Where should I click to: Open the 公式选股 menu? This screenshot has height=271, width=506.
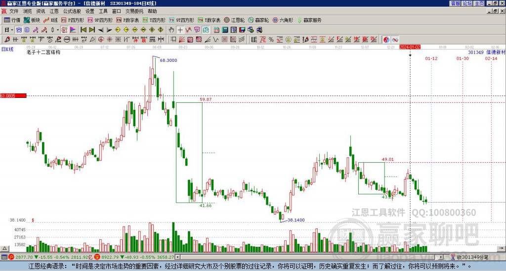pos(72,11)
